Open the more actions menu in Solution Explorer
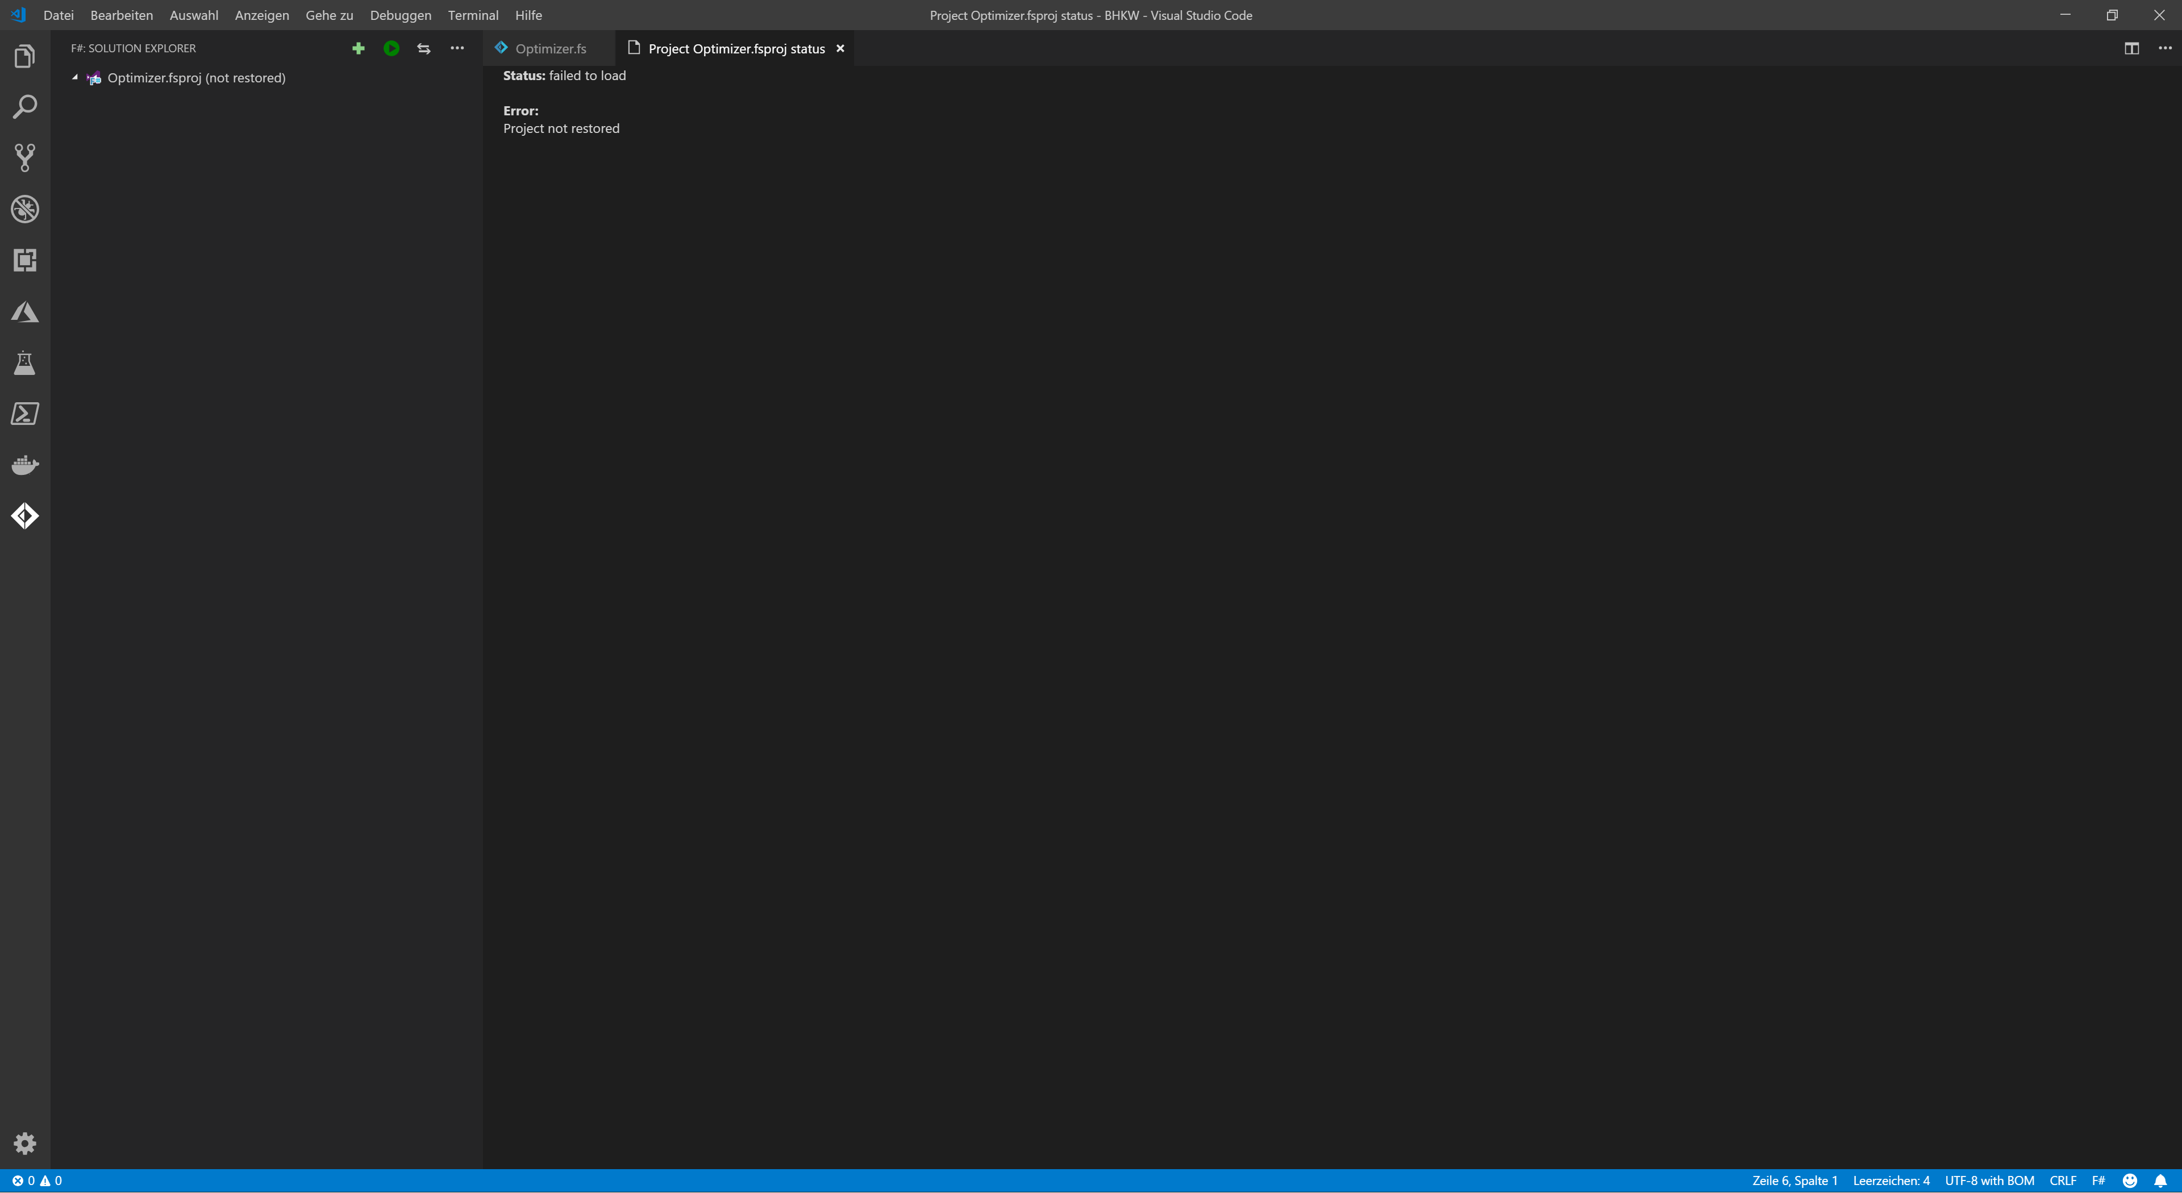 click(456, 48)
